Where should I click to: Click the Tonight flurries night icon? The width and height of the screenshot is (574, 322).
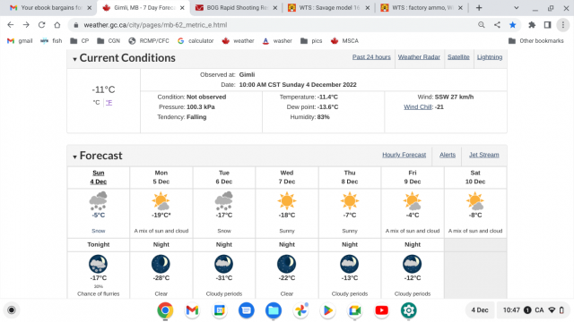pos(98,264)
